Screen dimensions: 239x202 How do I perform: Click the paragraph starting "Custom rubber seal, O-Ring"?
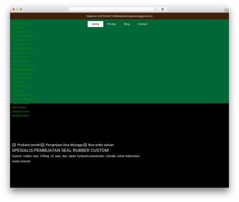click(x=76, y=159)
